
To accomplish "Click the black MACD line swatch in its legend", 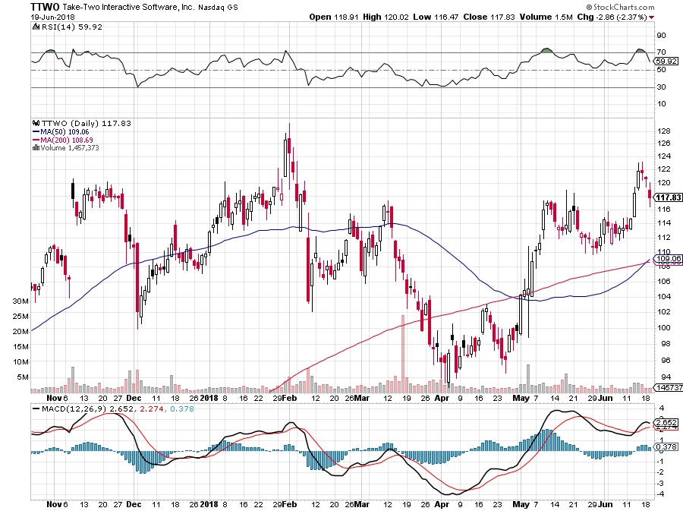I will [x=36, y=409].
